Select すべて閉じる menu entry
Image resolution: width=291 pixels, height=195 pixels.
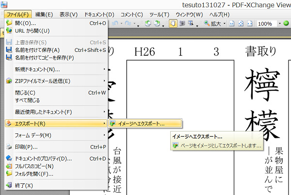[56, 100]
